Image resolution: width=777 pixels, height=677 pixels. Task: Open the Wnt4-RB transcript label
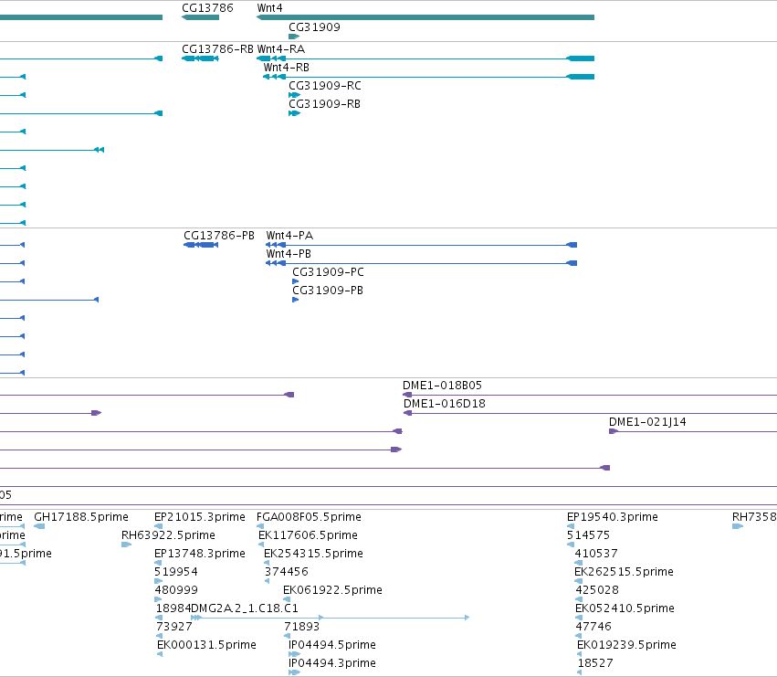pyautogui.click(x=286, y=68)
